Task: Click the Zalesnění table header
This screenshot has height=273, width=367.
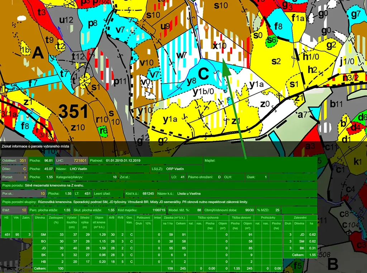Action: 299,217
